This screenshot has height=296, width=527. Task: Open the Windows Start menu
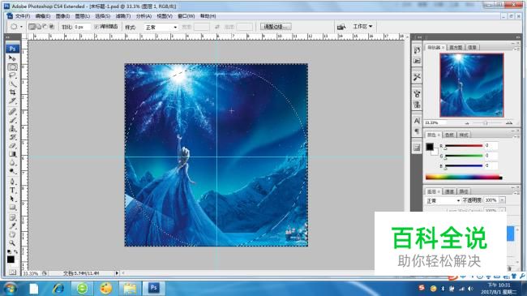click(x=11, y=288)
